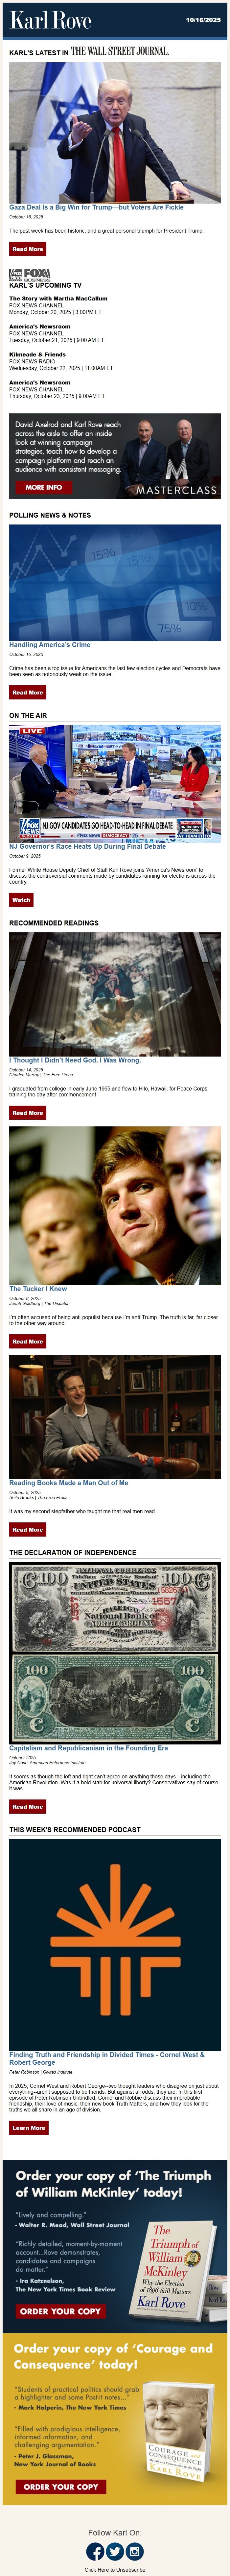Click Read More under Handling America's Crime
This screenshot has width=230, height=2576.
point(28,692)
